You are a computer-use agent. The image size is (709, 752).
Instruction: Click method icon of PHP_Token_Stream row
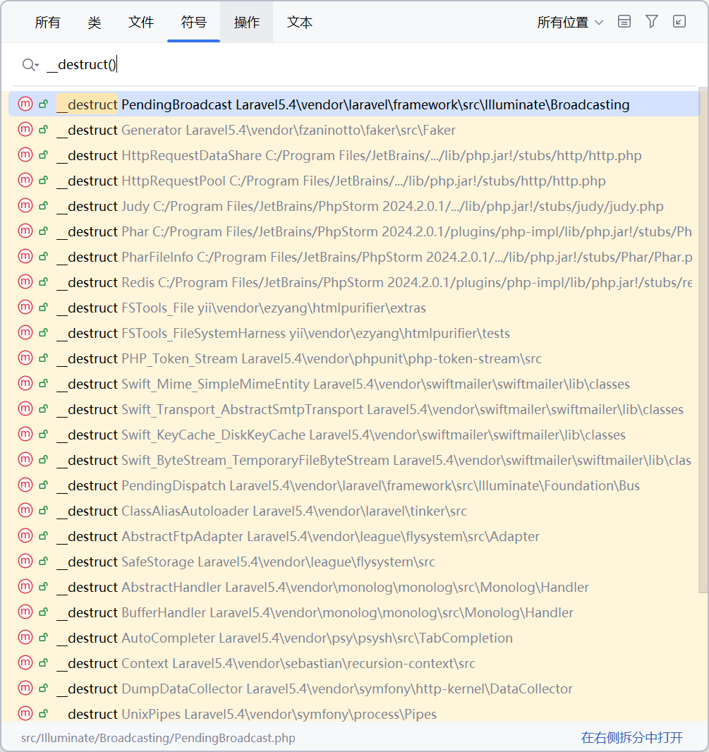(25, 358)
